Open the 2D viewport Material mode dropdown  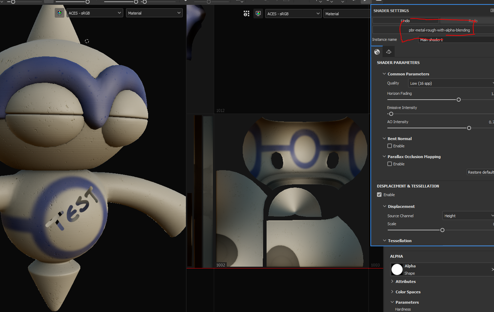coord(347,14)
